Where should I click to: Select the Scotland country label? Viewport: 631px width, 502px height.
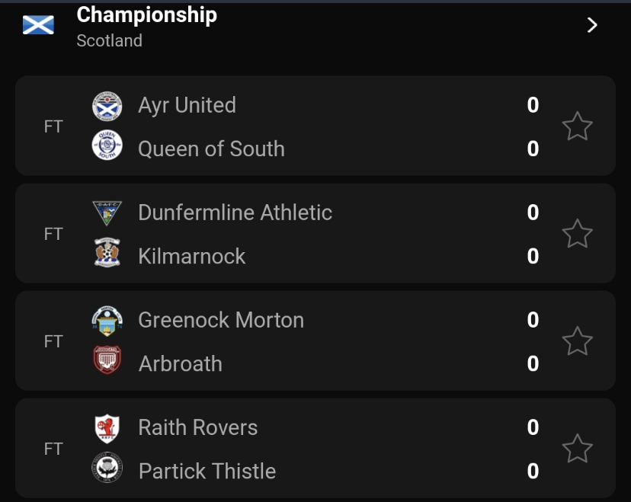[109, 40]
